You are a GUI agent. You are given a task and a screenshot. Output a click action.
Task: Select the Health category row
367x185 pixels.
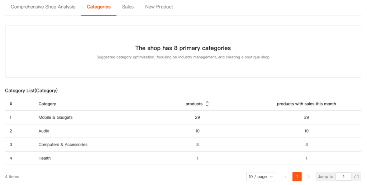click(x=45, y=158)
